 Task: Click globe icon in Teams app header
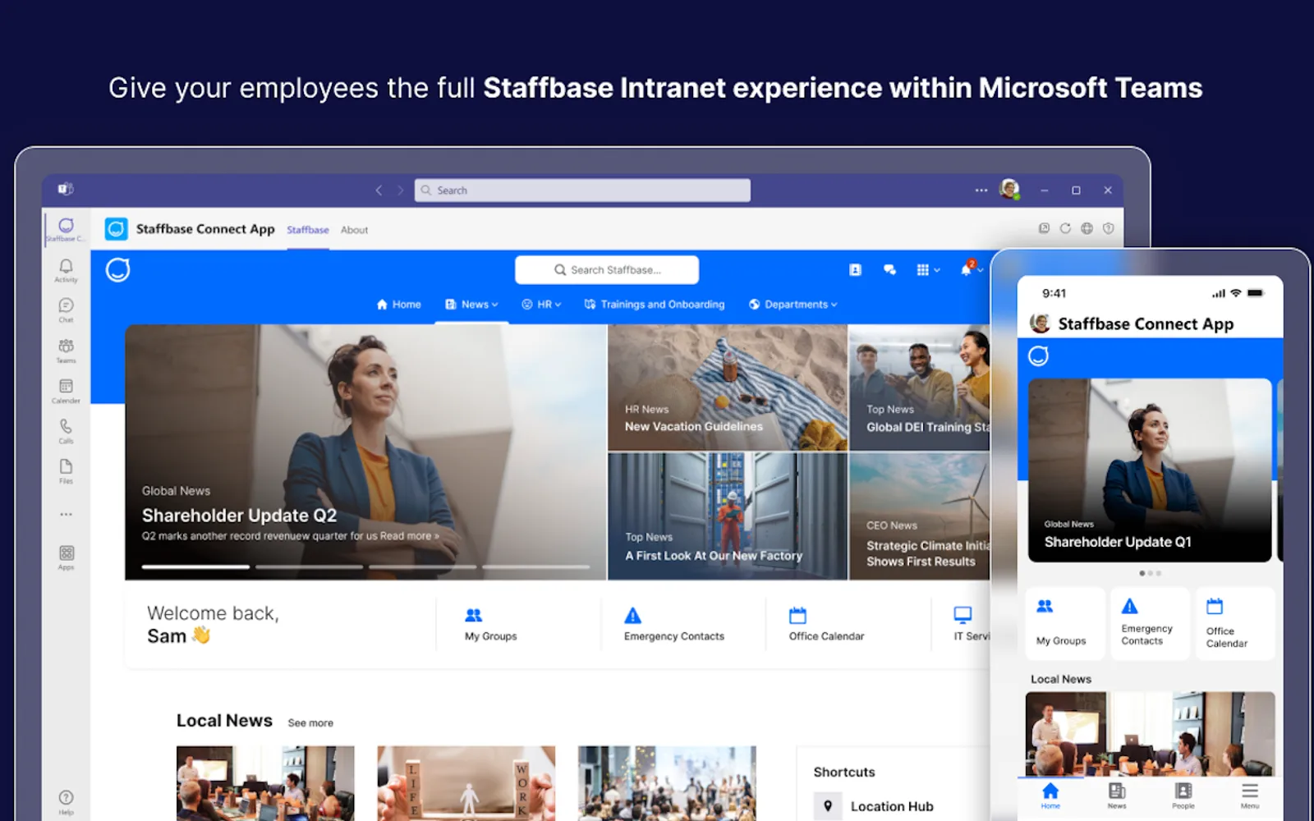(x=1087, y=228)
